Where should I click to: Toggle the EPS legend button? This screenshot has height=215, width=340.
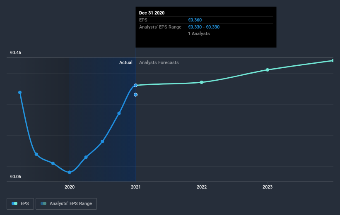pos(20,204)
